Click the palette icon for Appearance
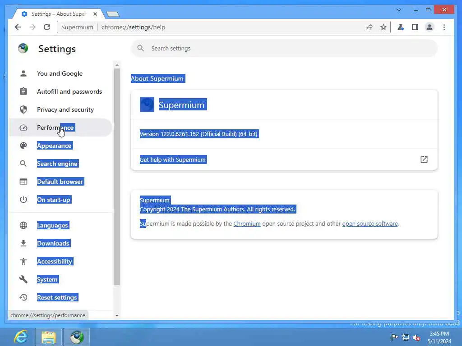This screenshot has height=346, width=462. tap(23, 146)
